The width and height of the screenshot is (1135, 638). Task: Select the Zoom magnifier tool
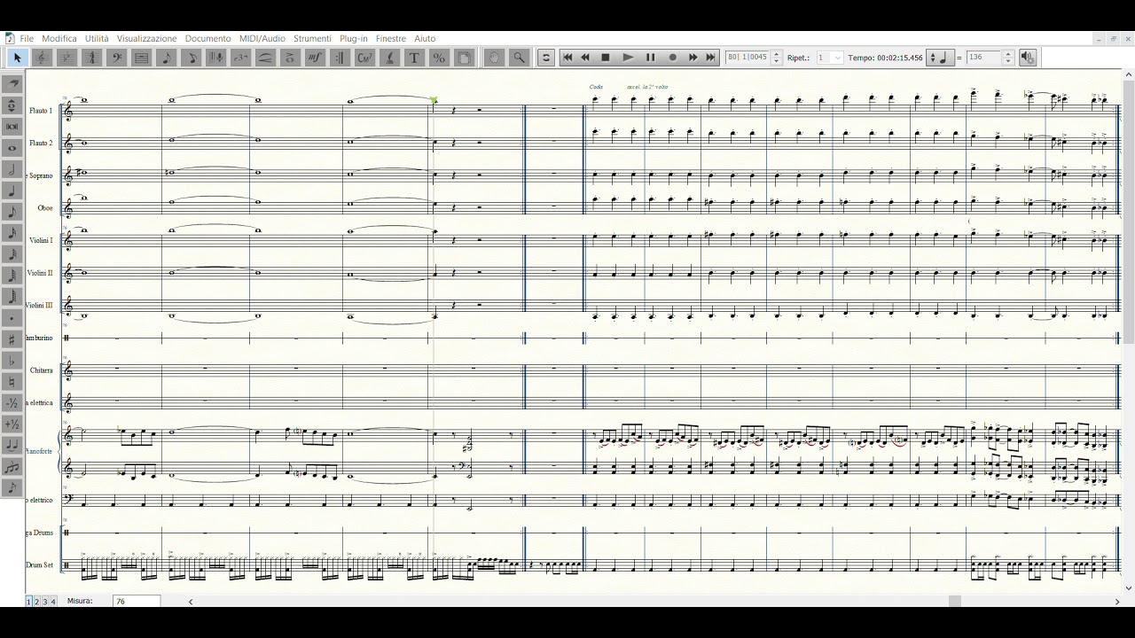pos(520,58)
